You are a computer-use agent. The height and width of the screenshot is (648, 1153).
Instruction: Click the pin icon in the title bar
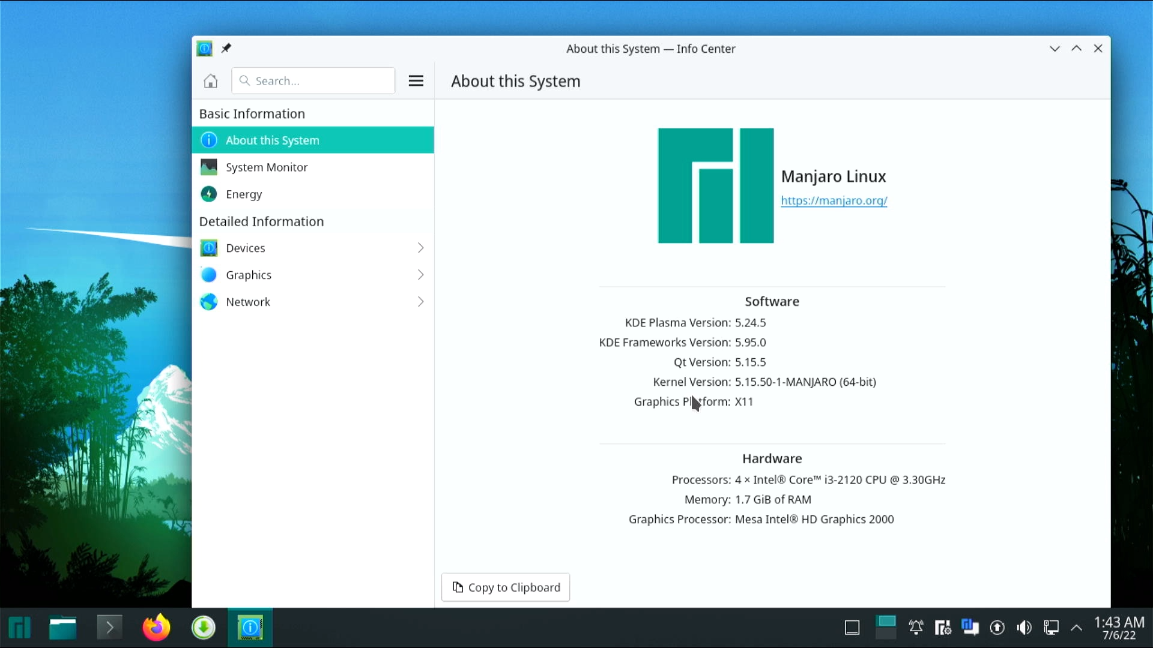[226, 49]
